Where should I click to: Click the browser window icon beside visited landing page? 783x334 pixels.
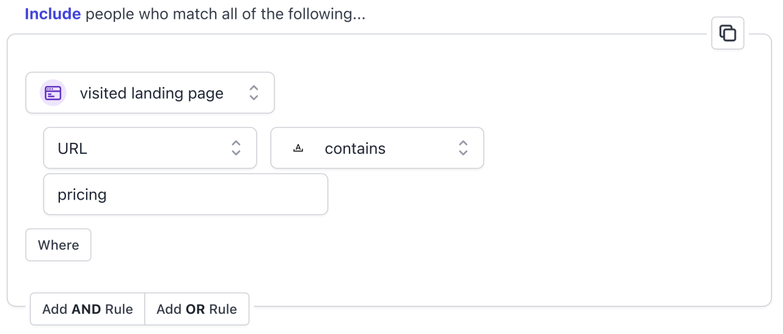[x=53, y=93]
